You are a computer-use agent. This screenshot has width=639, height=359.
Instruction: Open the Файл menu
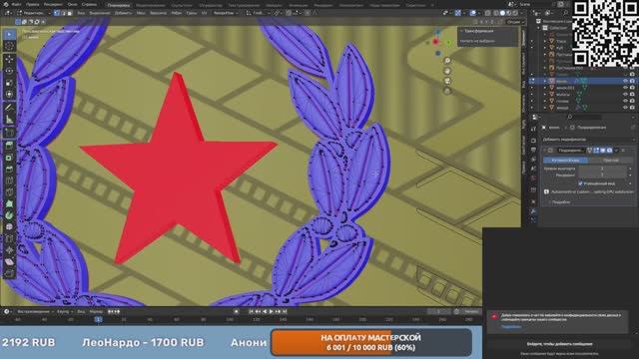(16, 4)
